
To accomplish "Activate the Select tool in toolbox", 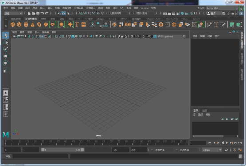I will pyautogui.click(x=6, y=35).
